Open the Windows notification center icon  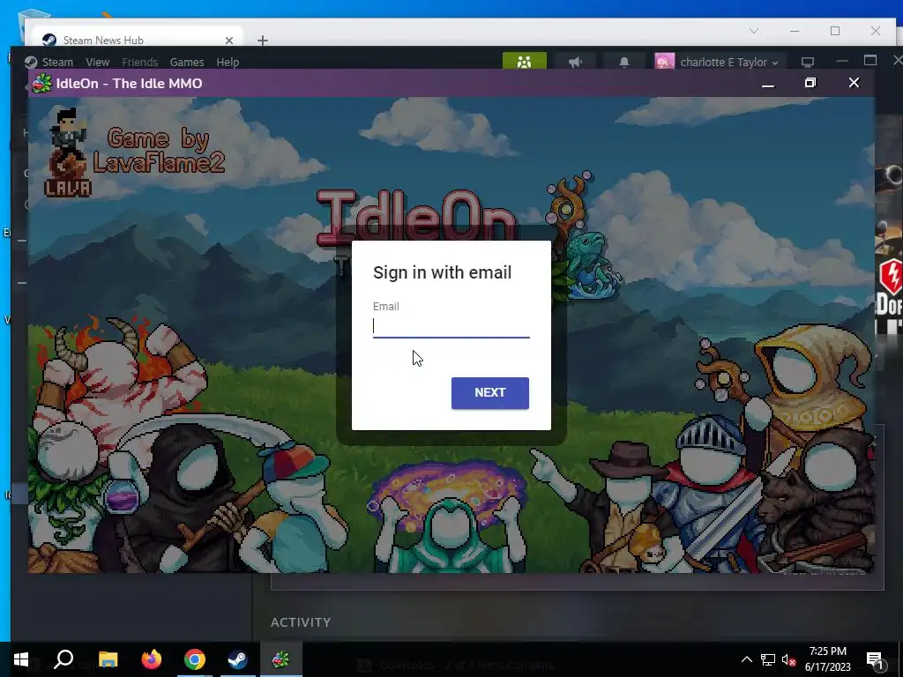(x=875, y=660)
